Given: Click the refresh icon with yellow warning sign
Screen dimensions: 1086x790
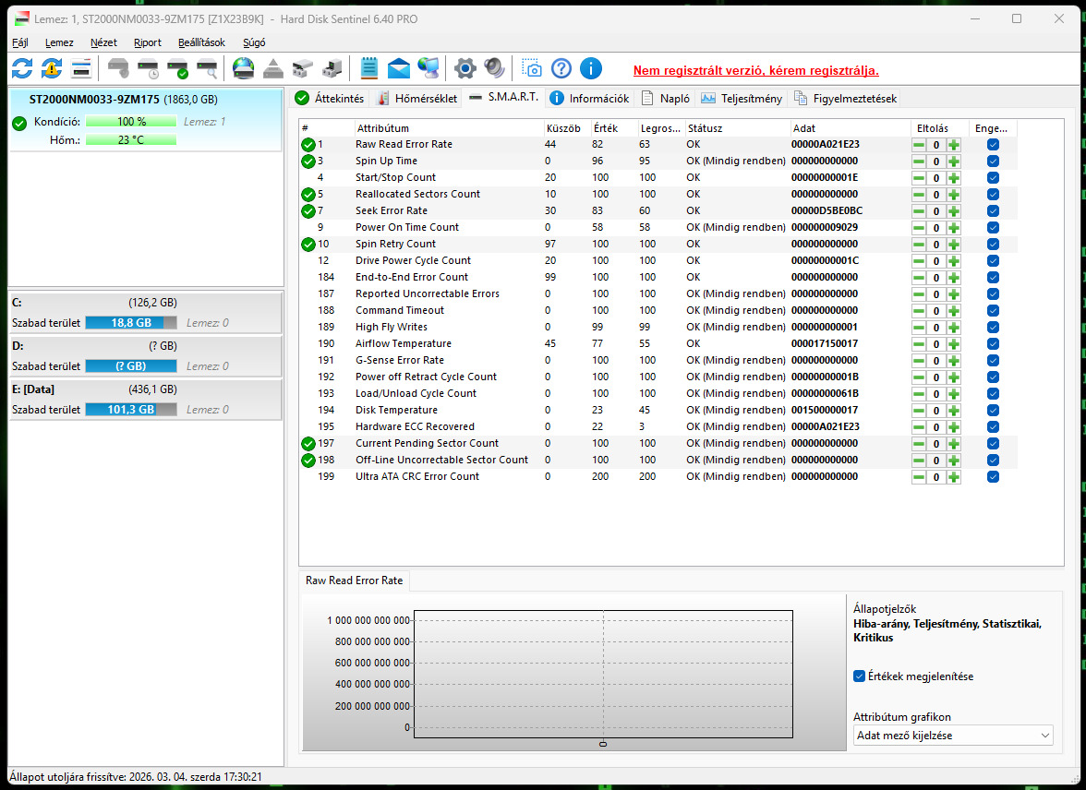Looking at the screenshot, I should [52, 68].
